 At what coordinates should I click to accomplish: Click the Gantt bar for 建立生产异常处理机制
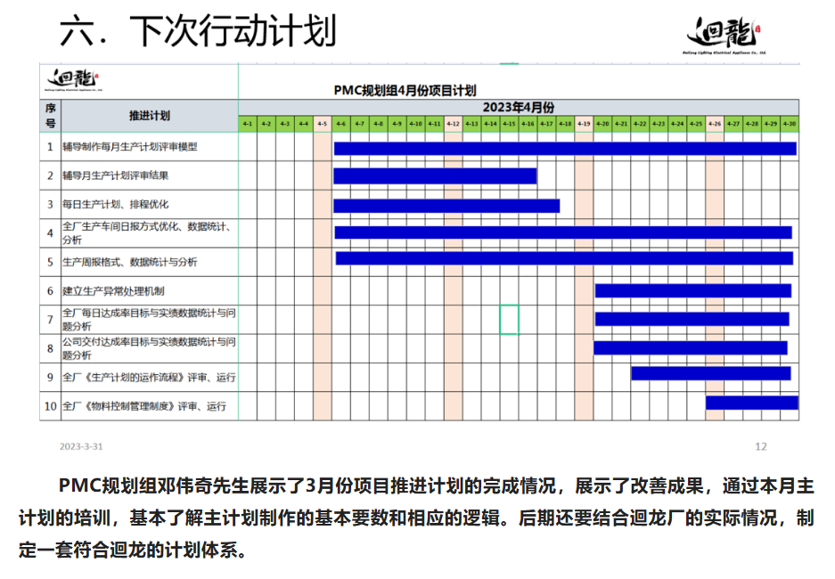point(693,290)
